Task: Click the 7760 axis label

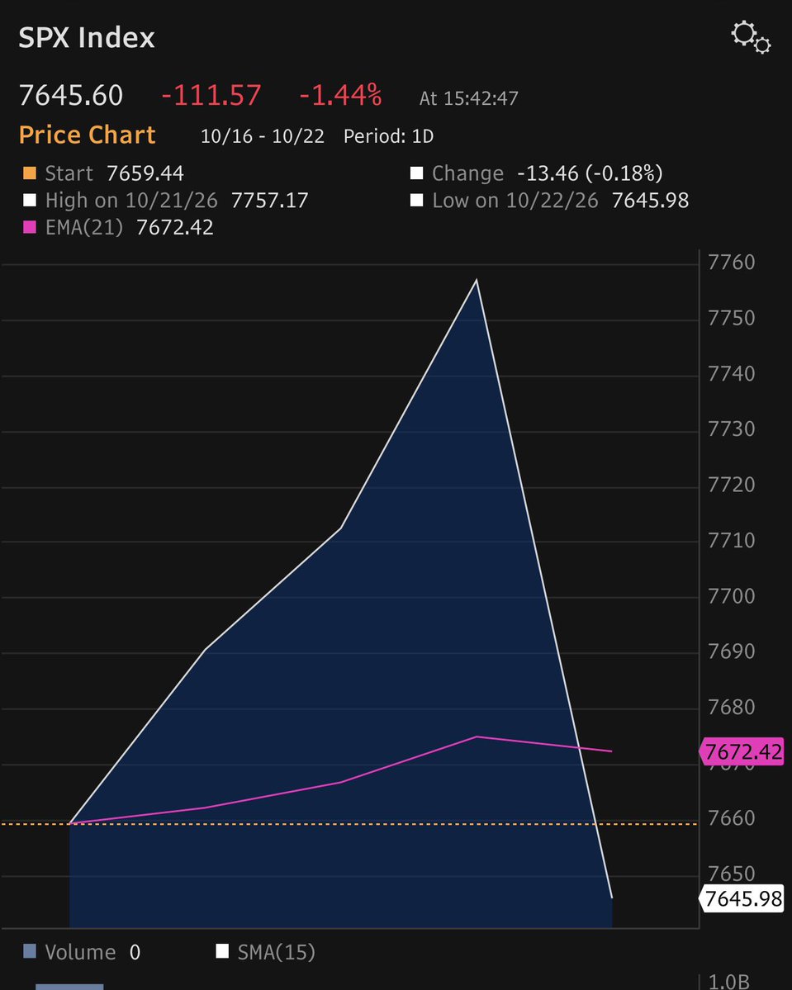Action: click(x=732, y=262)
